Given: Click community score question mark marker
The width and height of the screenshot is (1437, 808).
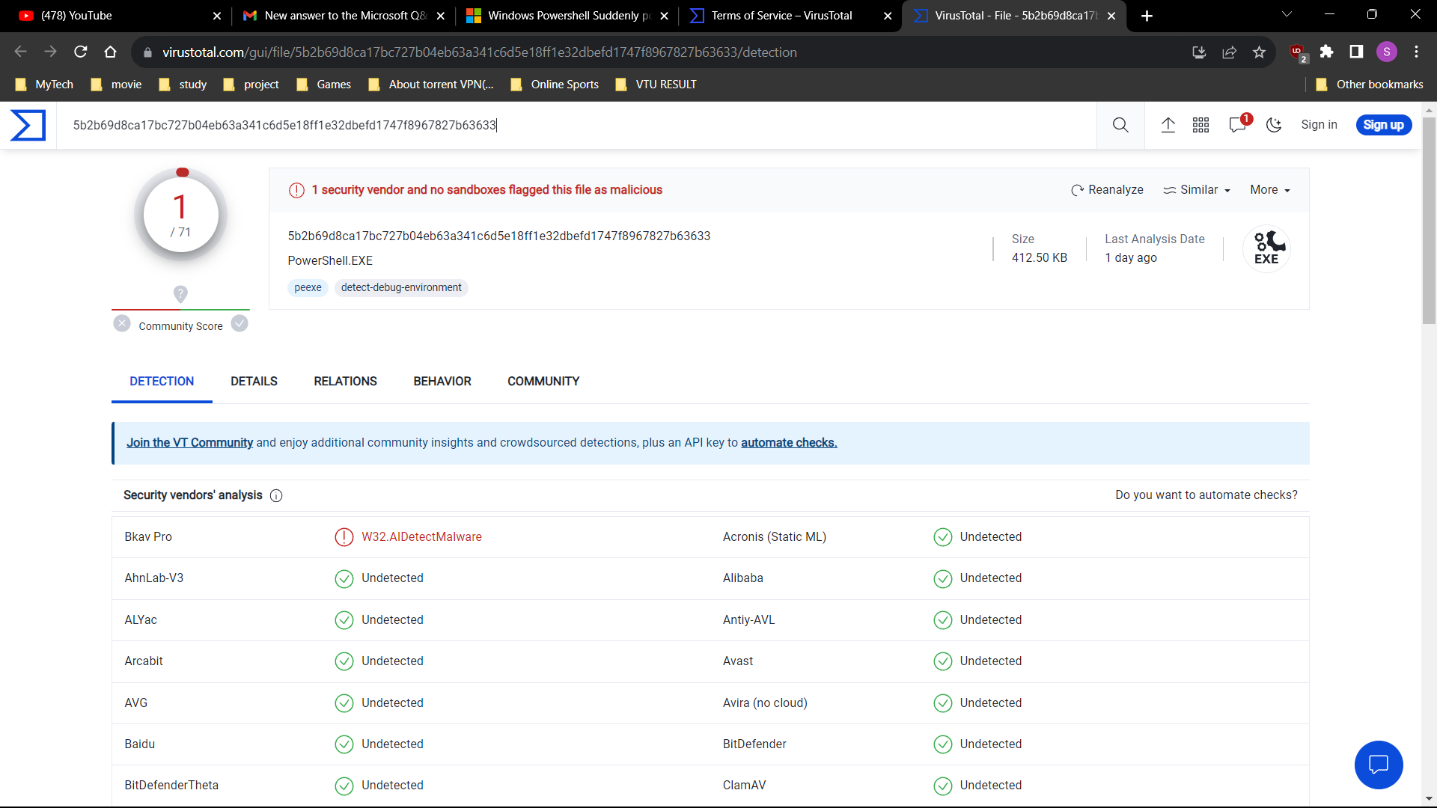Looking at the screenshot, I should (180, 293).
